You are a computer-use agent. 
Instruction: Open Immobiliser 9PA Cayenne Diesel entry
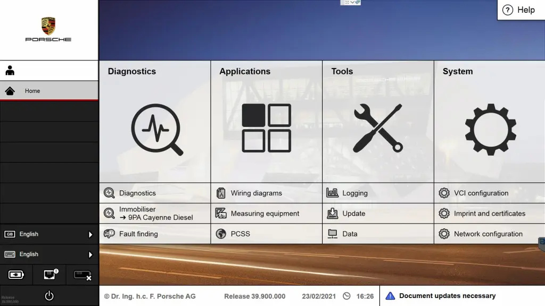tap(155, 214)
